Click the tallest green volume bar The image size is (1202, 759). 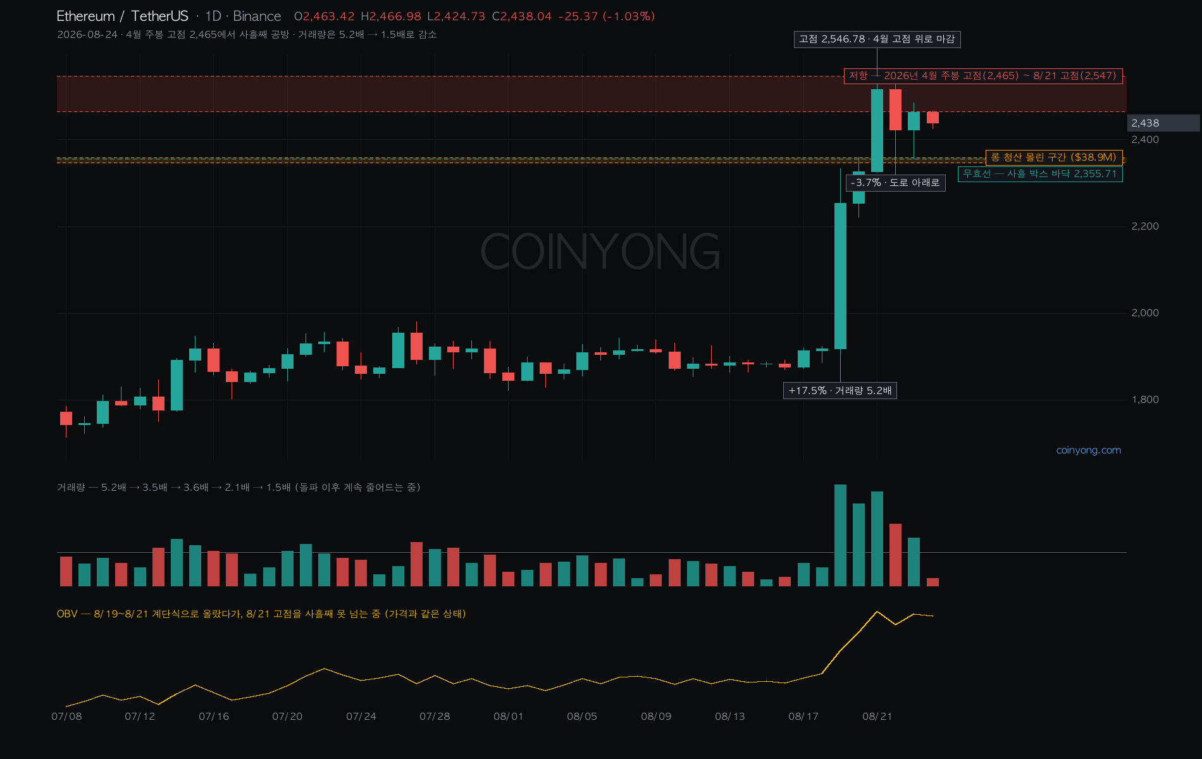tap(840, 535)
